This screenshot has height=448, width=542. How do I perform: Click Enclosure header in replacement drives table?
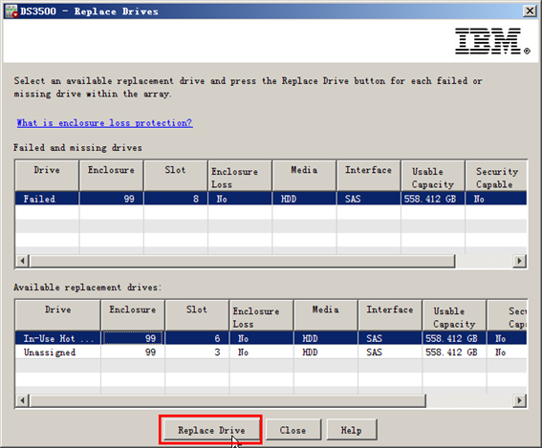tap(133, 315)
